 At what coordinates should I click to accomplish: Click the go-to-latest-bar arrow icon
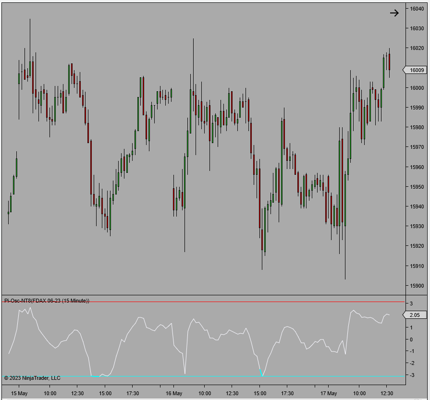[394, 13]
